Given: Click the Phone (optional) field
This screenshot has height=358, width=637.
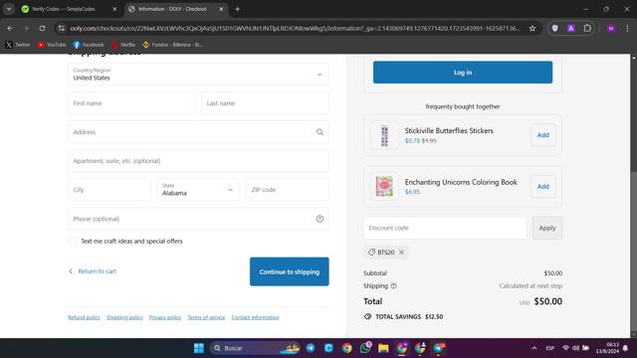Looking at the screenshot, I should pos(198,219).
